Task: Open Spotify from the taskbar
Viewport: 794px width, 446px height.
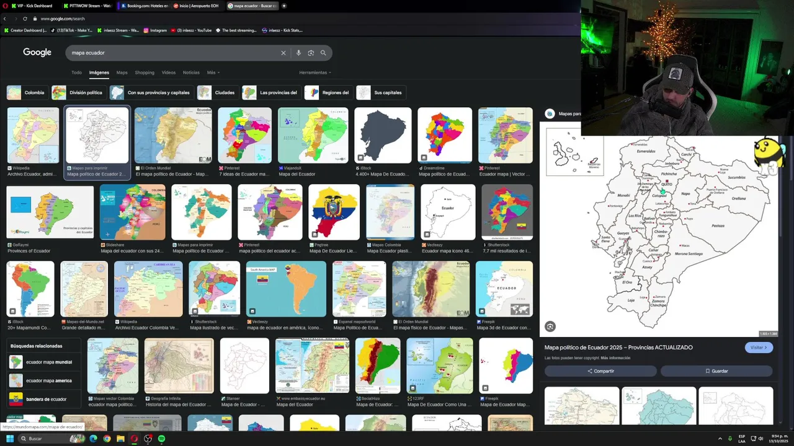Action: pyautogui.click(x=161, y=439)
